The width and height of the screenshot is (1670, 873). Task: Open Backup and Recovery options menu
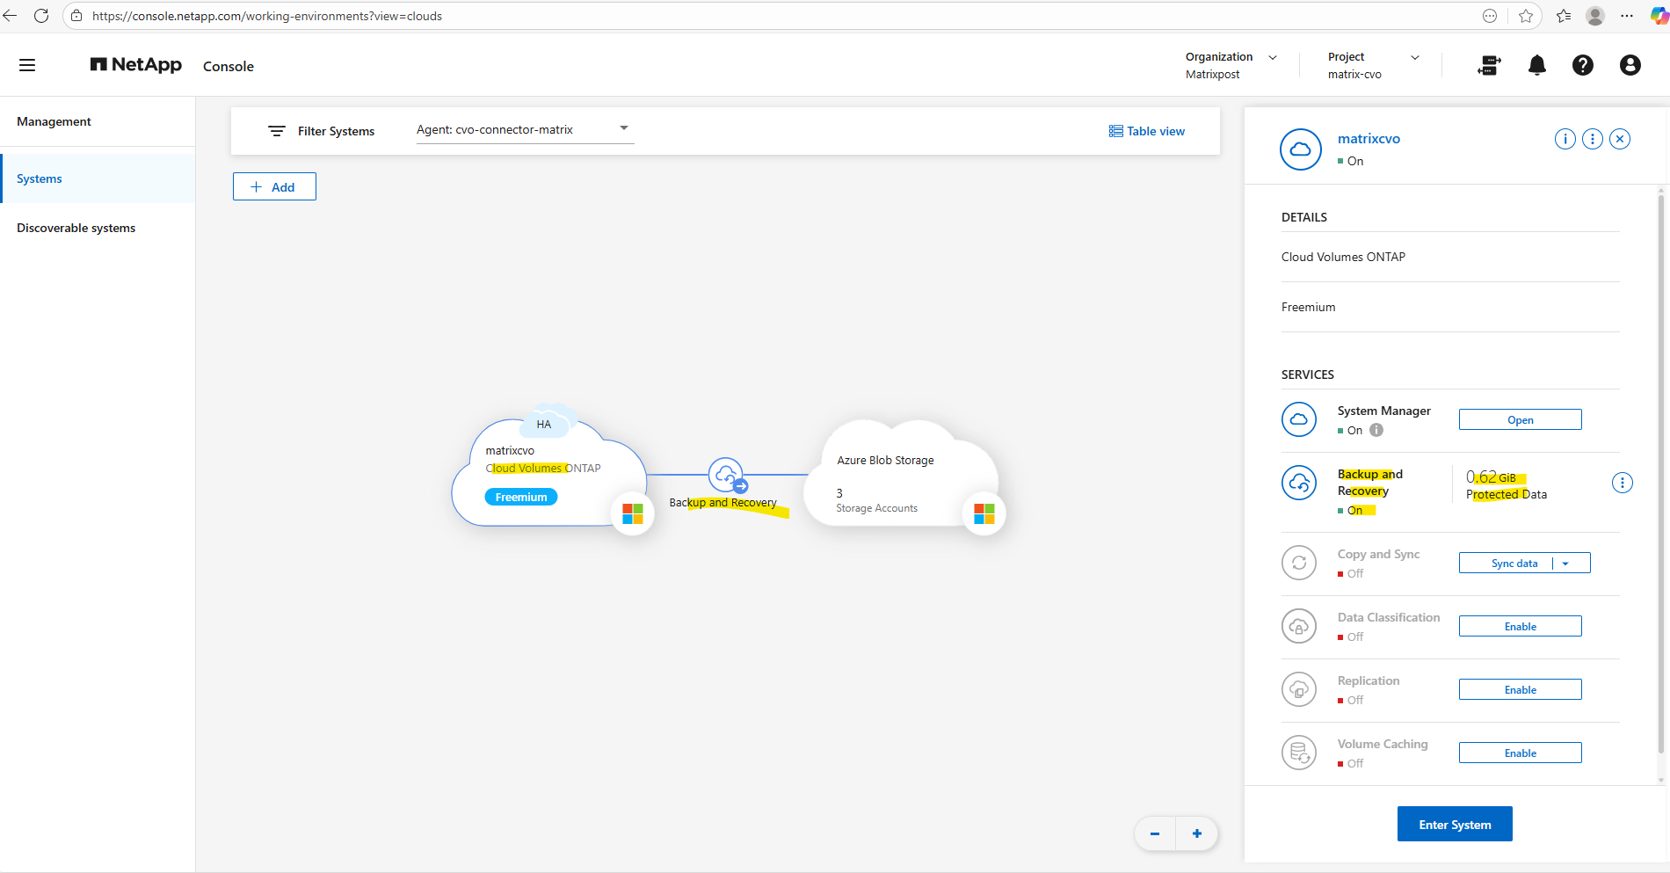pos(1622,483)
